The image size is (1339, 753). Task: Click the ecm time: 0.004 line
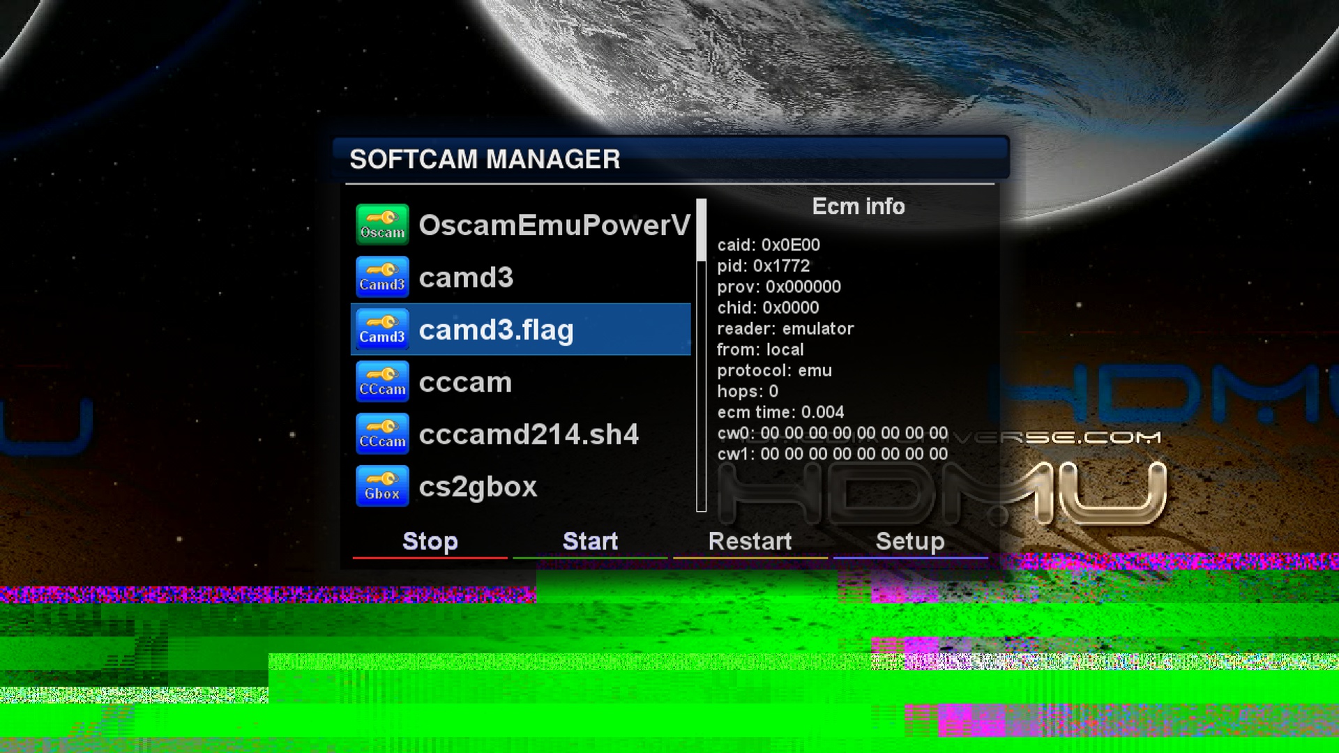[x=780, y=412]
